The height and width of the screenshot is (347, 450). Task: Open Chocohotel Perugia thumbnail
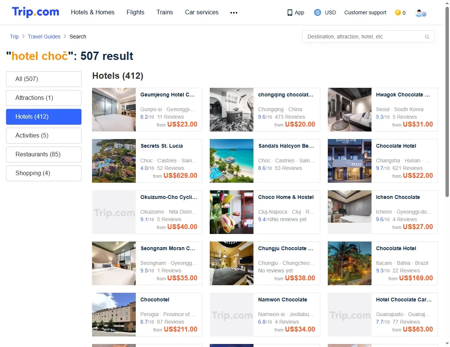(x=114, y=315)
